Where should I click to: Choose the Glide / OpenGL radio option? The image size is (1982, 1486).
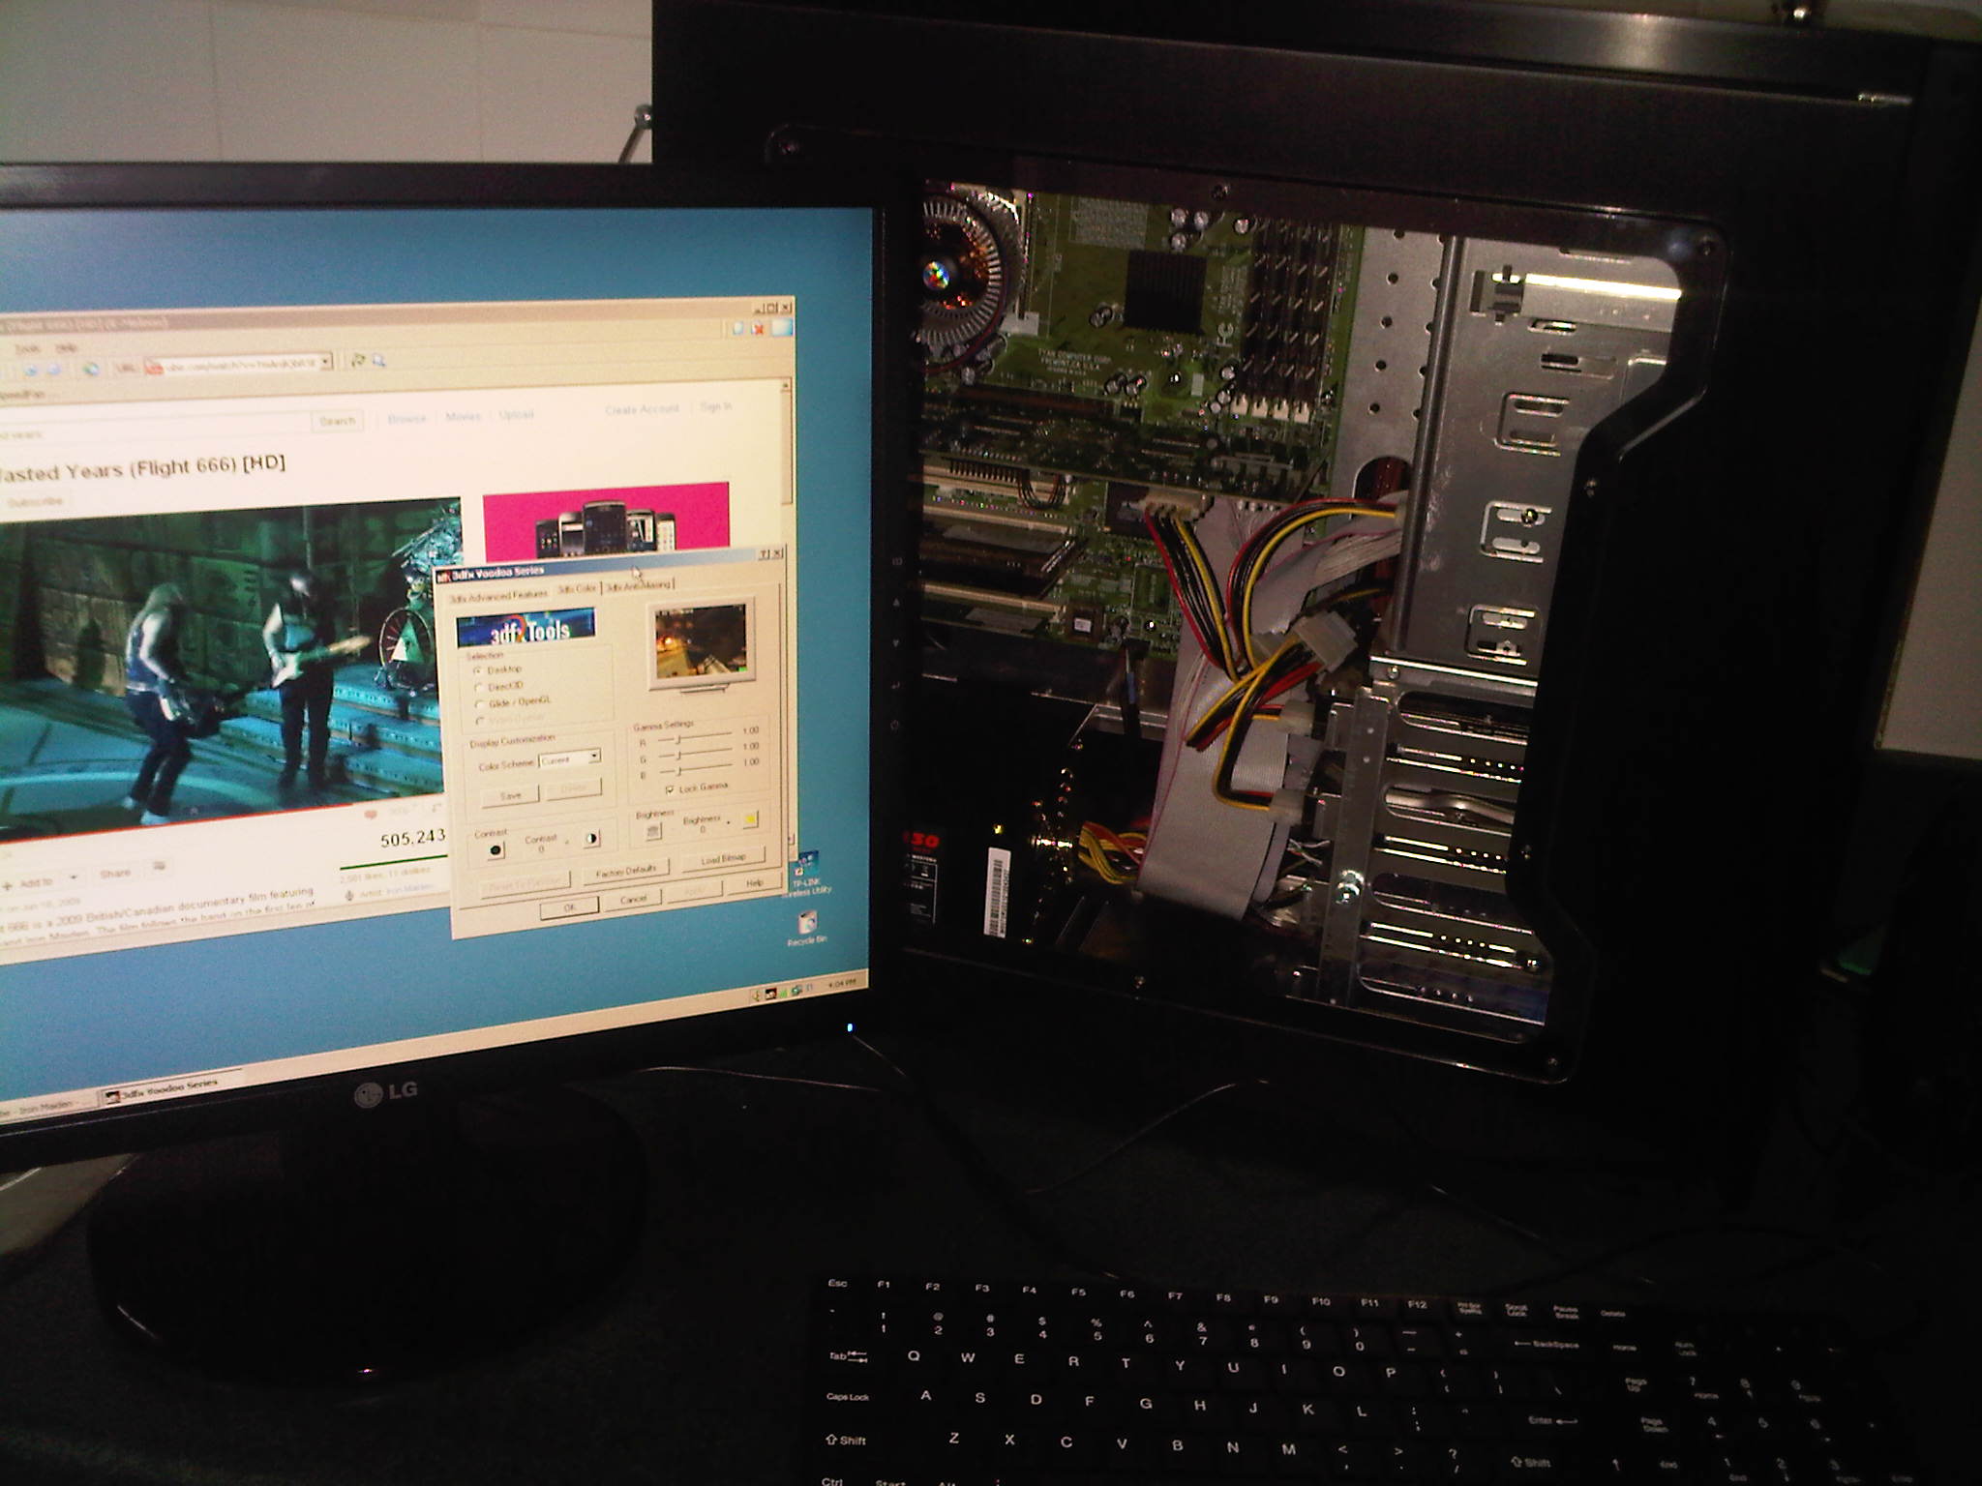tap(480, 704)
